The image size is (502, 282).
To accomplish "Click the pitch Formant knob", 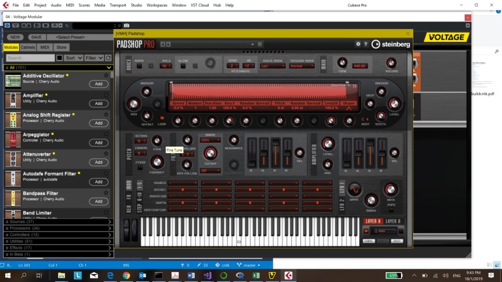I will tap(157, 162).
